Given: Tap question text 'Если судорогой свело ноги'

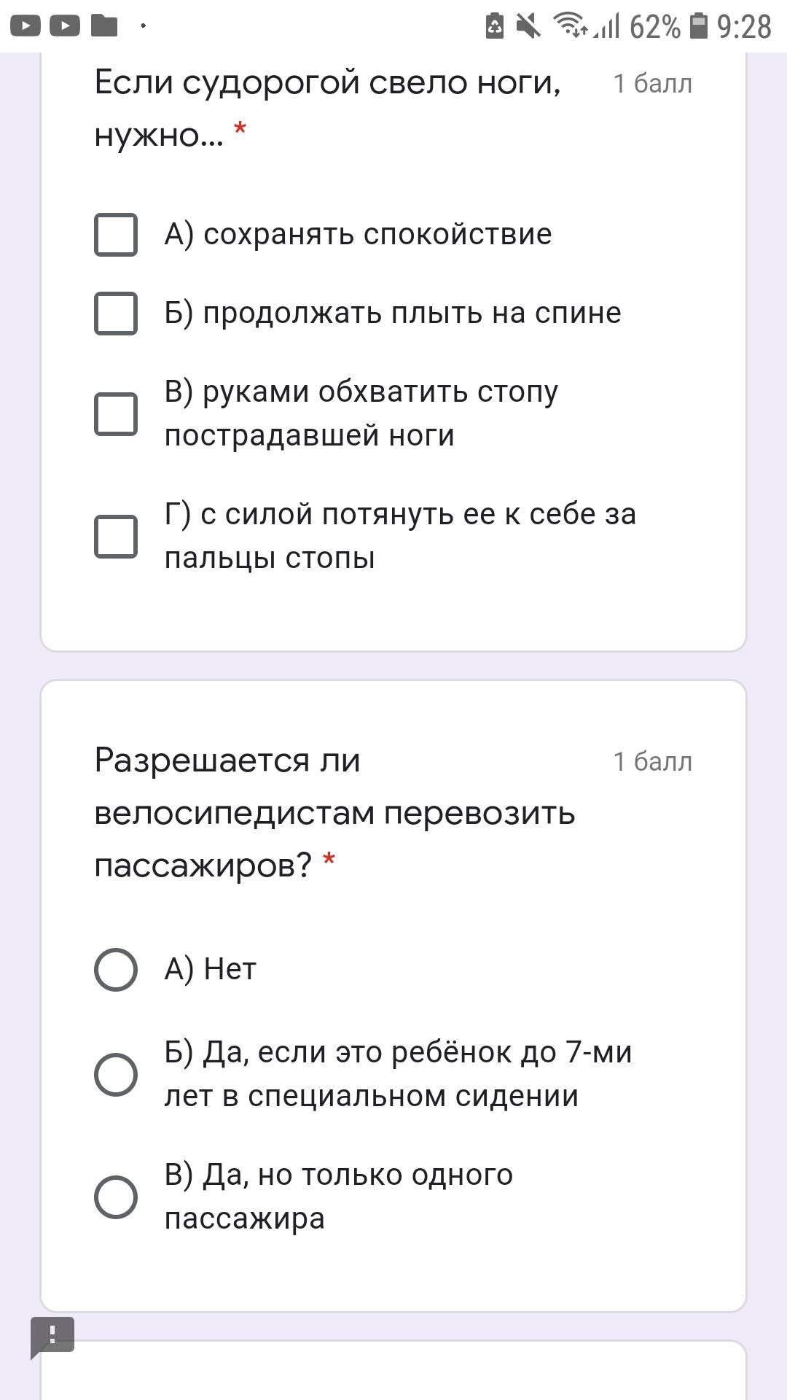Looking at the screenshot, I should 327,82.
